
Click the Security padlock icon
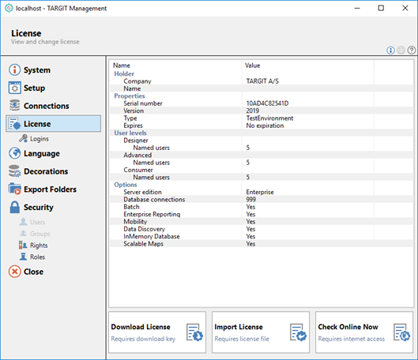tap(14, 207)
